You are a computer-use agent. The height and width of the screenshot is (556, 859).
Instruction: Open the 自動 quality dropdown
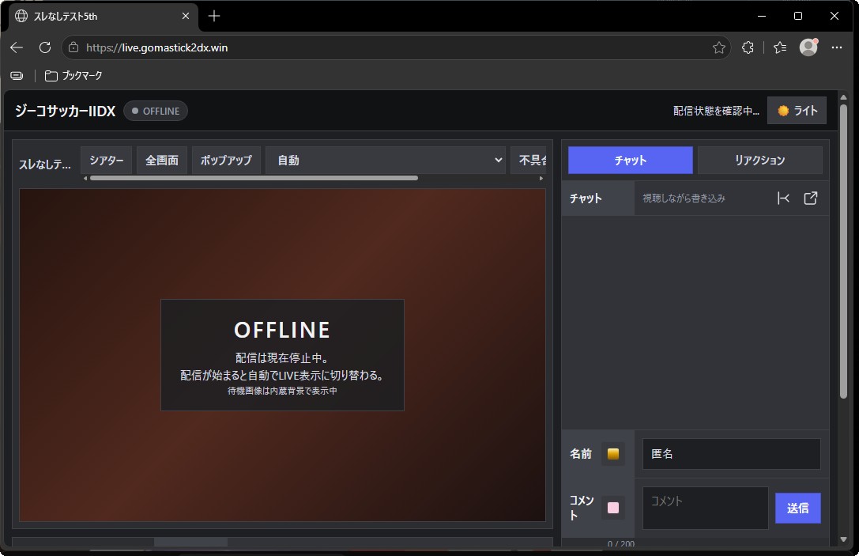385,160
